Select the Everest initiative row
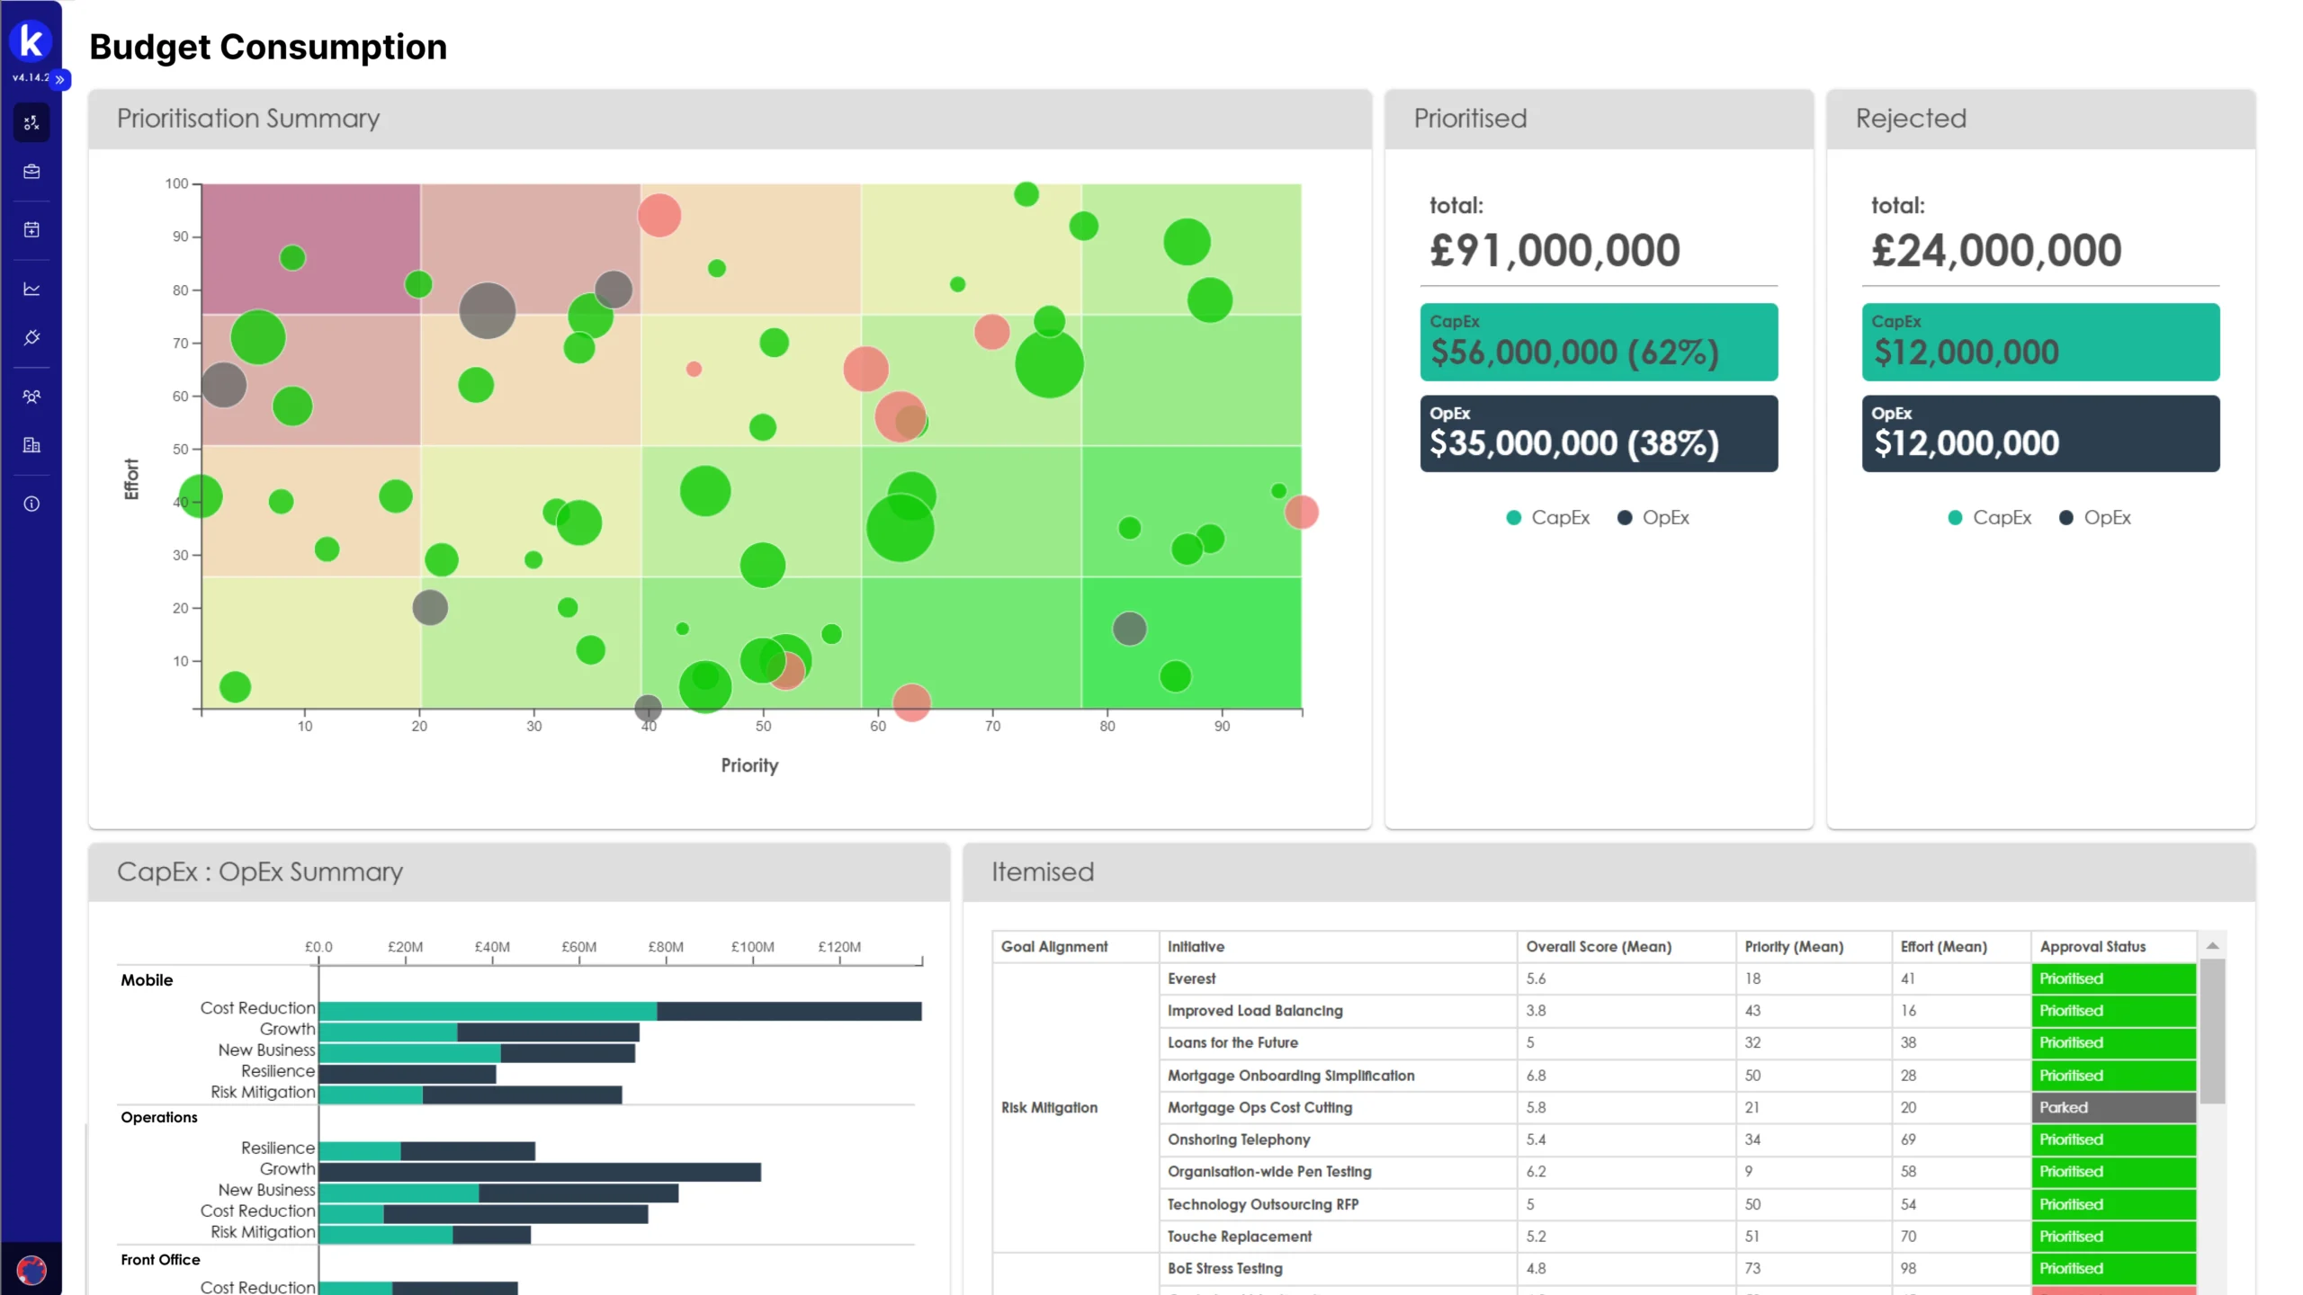Screen dimensions: 2303x1295 coord(1191,978)
